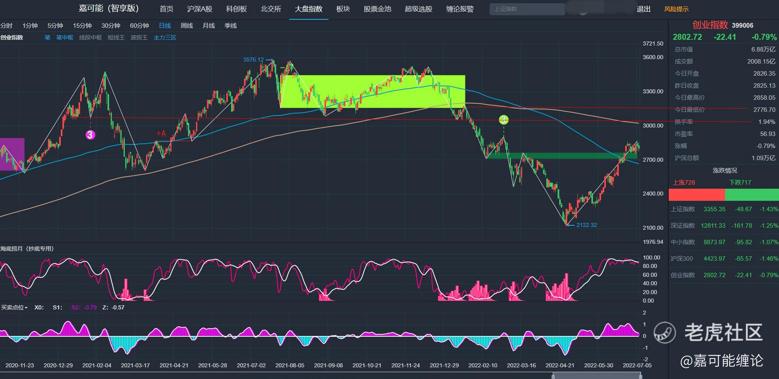Switch to 季线 quarterly chart
Viewport: 779px width, 379px height.
tap(230, 25)
